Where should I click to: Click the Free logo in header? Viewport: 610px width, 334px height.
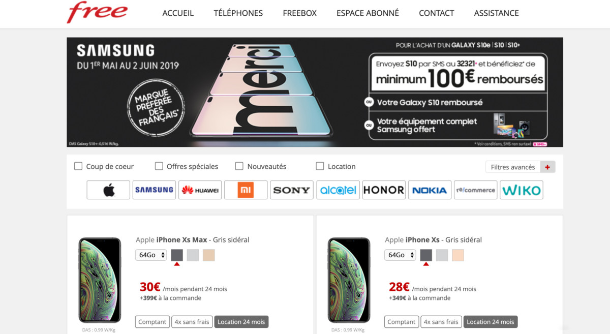coord(97,13)
